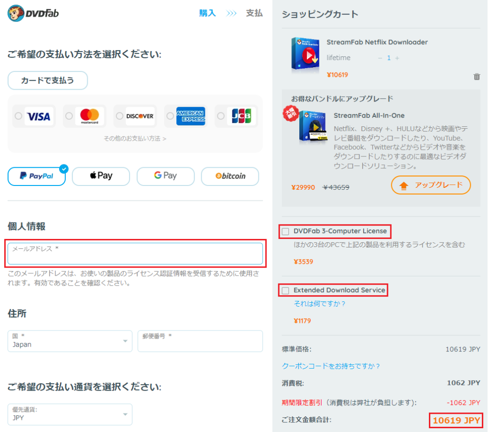Increase quantity with the plus sign

[397, 58]
